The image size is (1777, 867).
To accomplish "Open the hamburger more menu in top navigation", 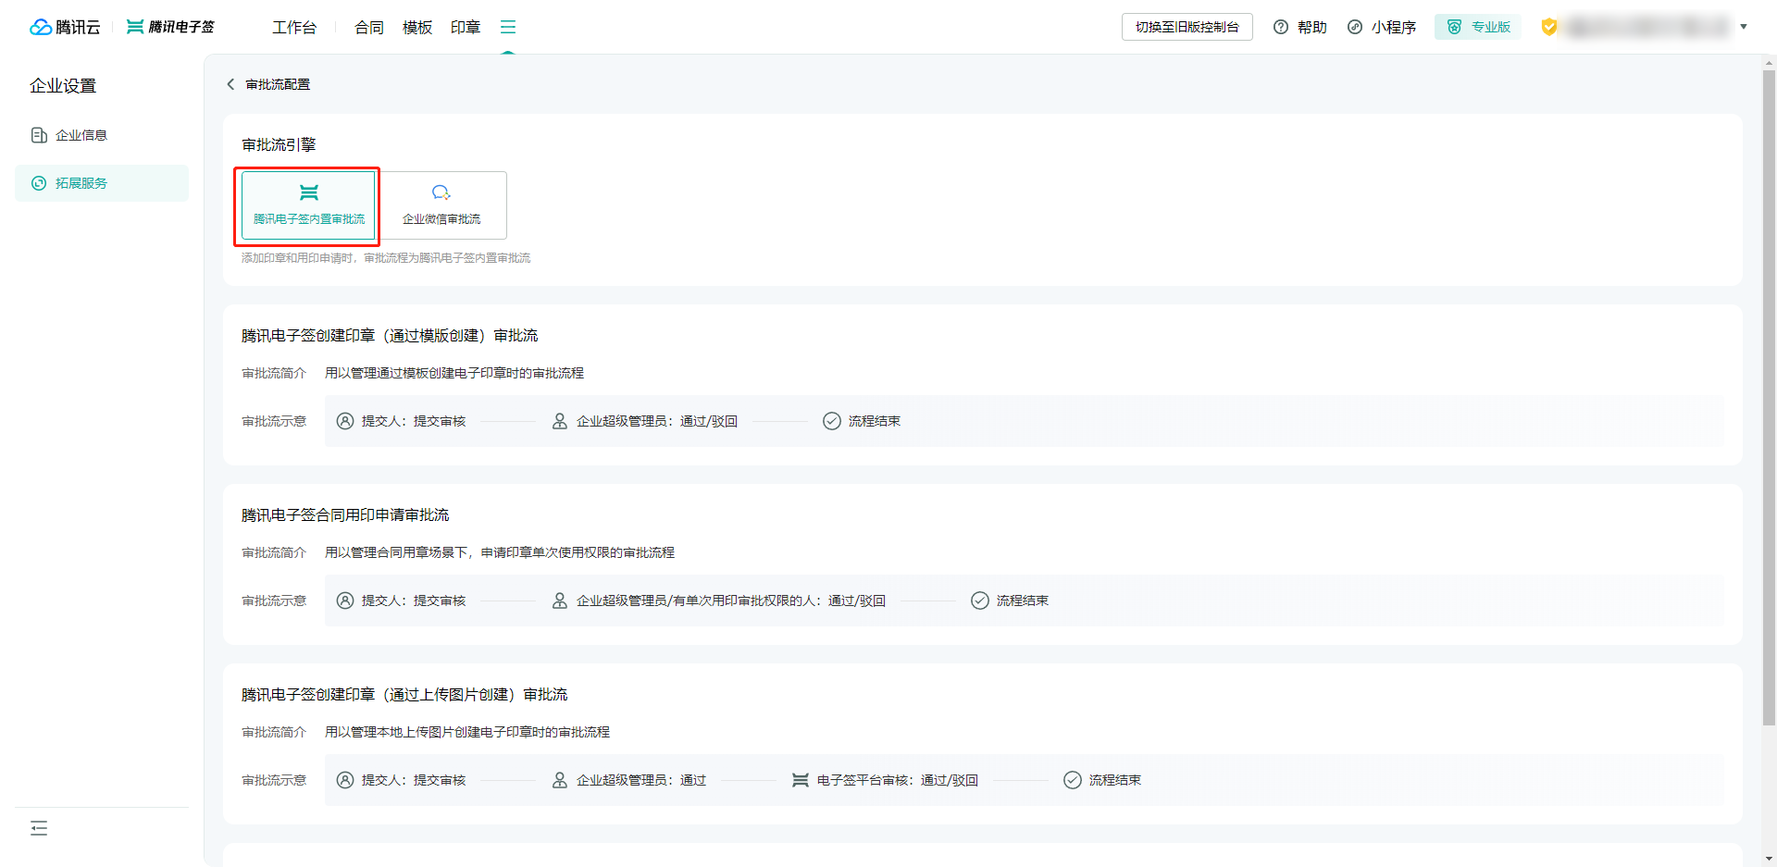I will coord(508,27).
